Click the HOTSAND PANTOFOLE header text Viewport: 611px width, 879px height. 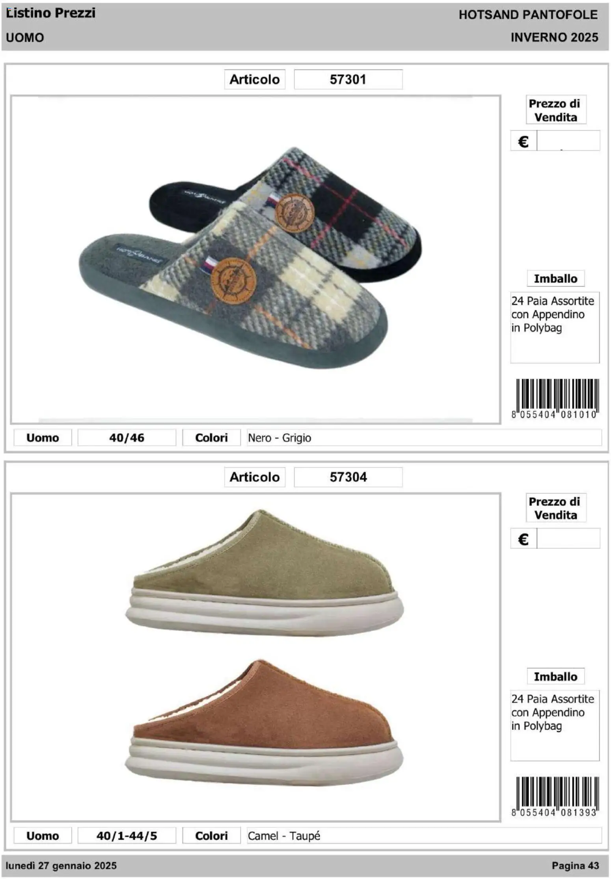pos(528,15)
